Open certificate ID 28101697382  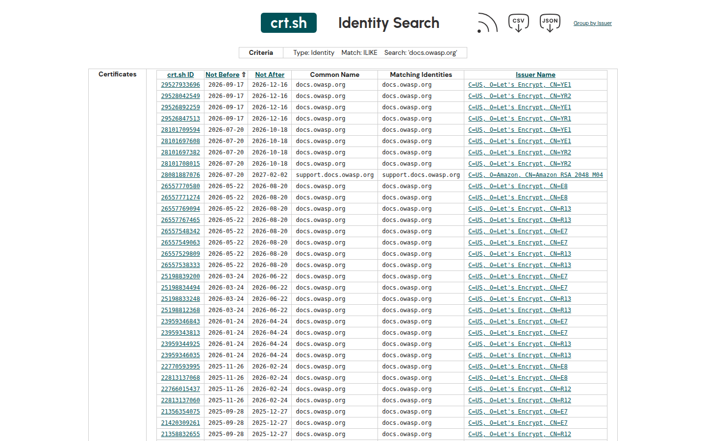pos(180,152)
